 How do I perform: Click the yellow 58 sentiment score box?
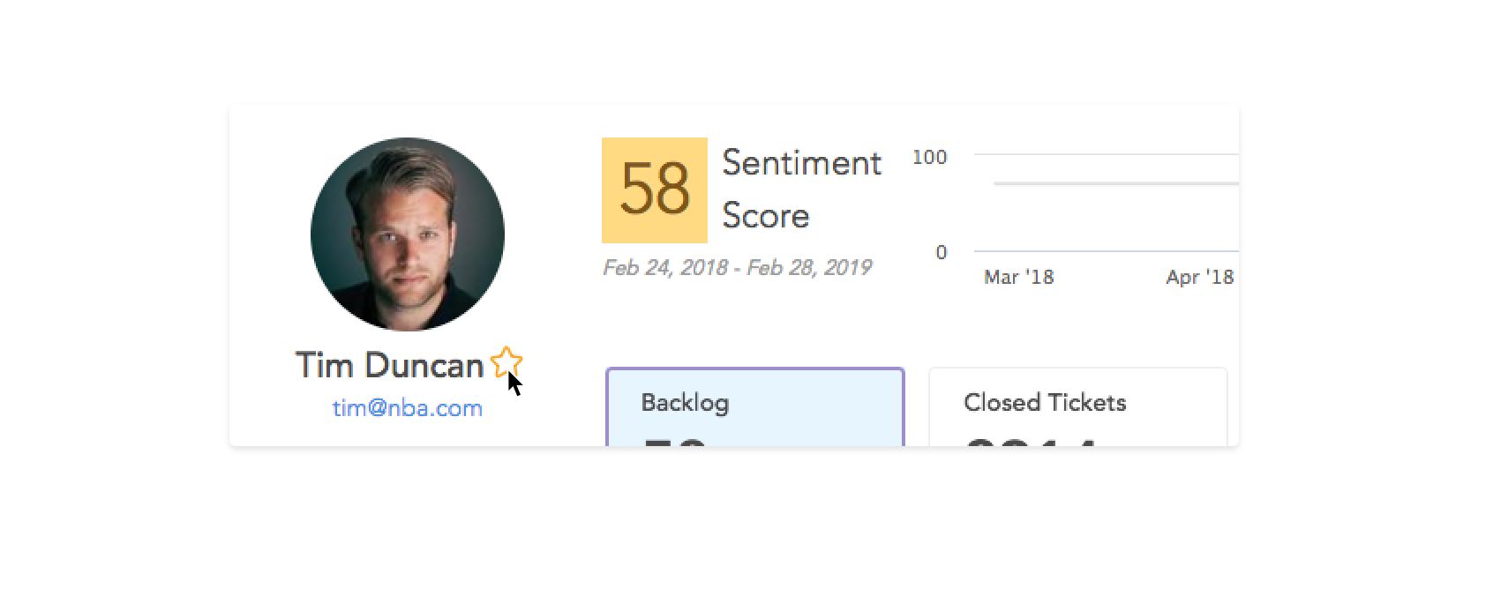pyautogui.click(x=655, y=190)
